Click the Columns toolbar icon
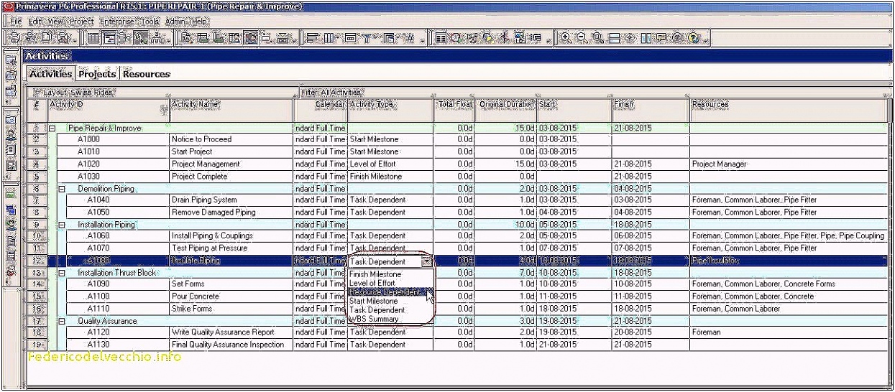The width and height of the screenshot is (895, 392). [329, 37]
